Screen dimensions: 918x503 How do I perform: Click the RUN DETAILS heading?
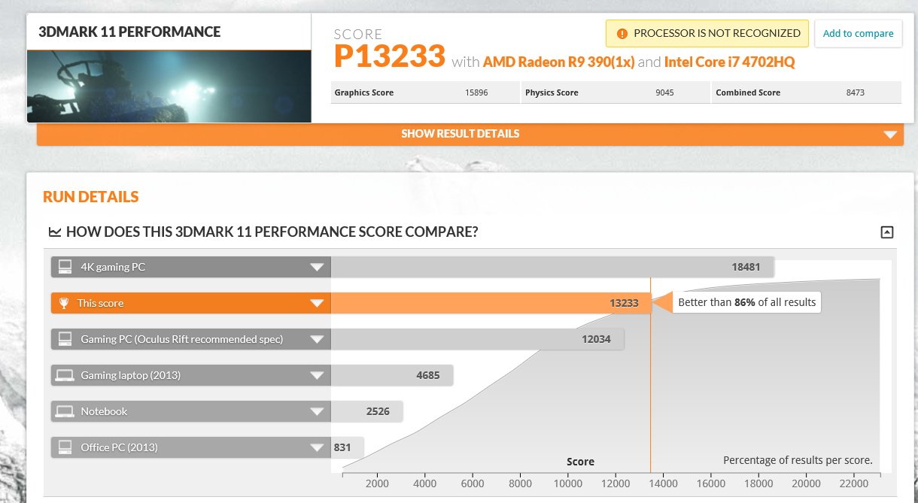click(x=91, y=197)
